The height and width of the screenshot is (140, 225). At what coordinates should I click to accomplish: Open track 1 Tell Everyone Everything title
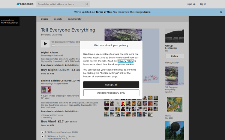tap(59, 132)
